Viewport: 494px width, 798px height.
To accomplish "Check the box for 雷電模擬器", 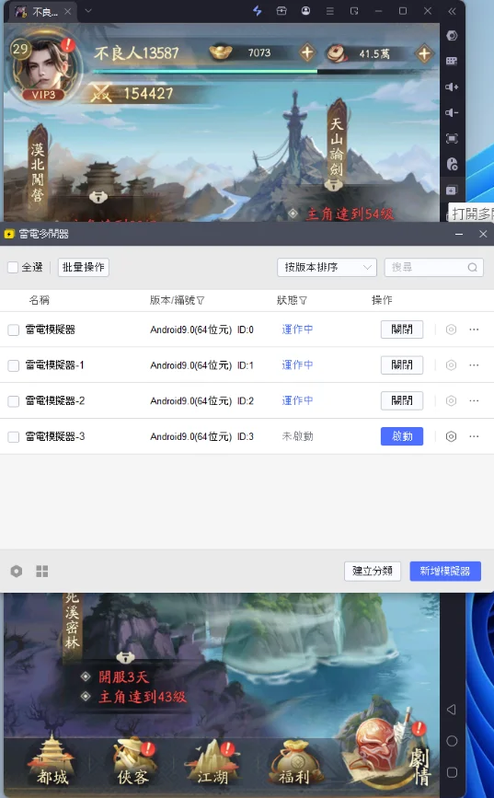I will [14, 330].
